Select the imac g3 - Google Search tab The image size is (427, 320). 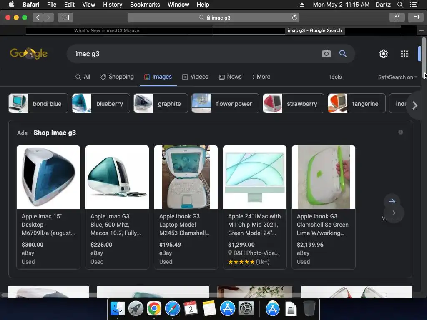point(314,30)
